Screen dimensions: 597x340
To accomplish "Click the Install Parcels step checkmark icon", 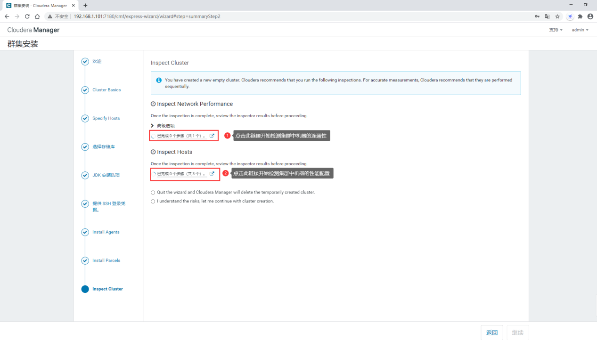I will pos(85,260).
